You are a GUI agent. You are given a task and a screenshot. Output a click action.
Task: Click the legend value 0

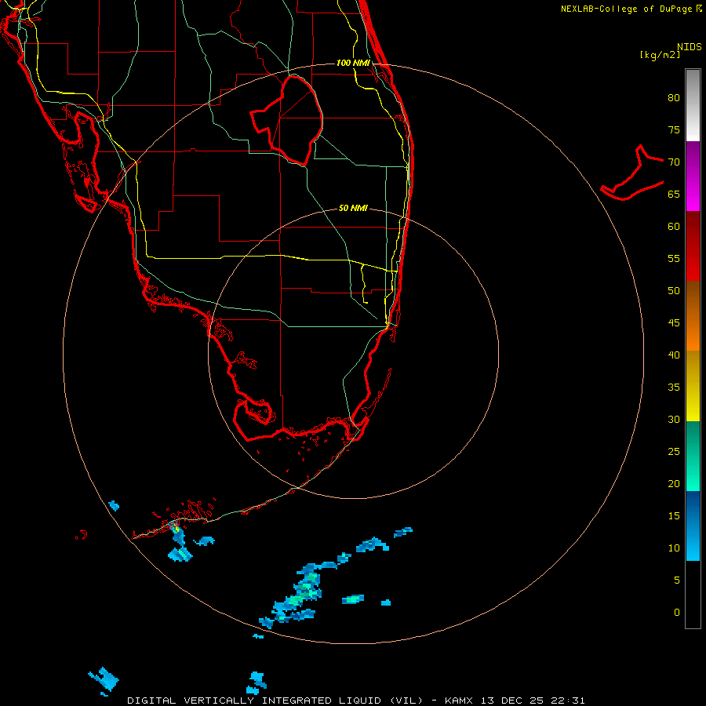677,613
